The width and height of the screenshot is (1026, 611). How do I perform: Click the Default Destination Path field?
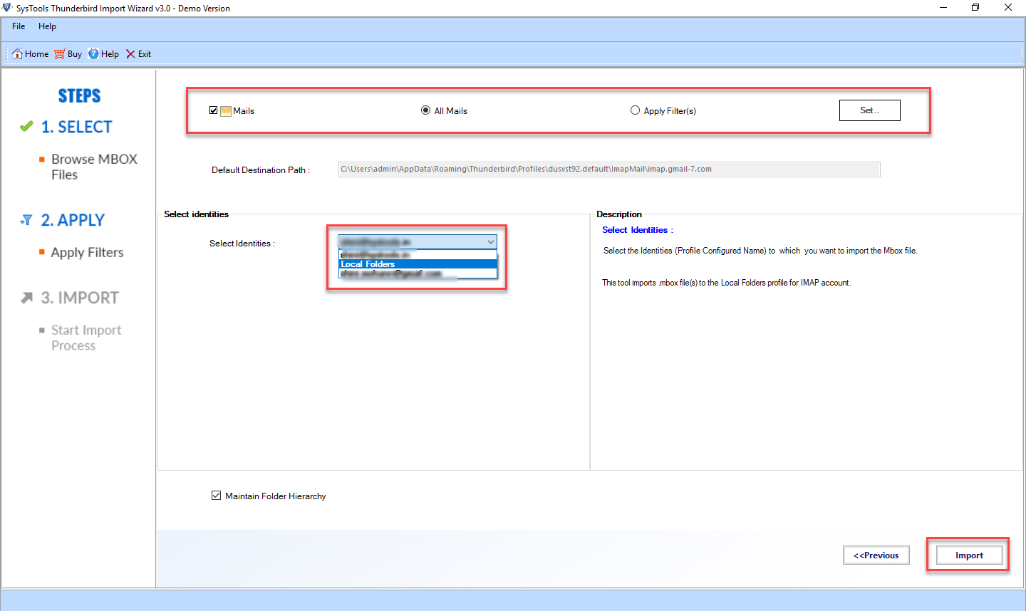coord(609,169)
